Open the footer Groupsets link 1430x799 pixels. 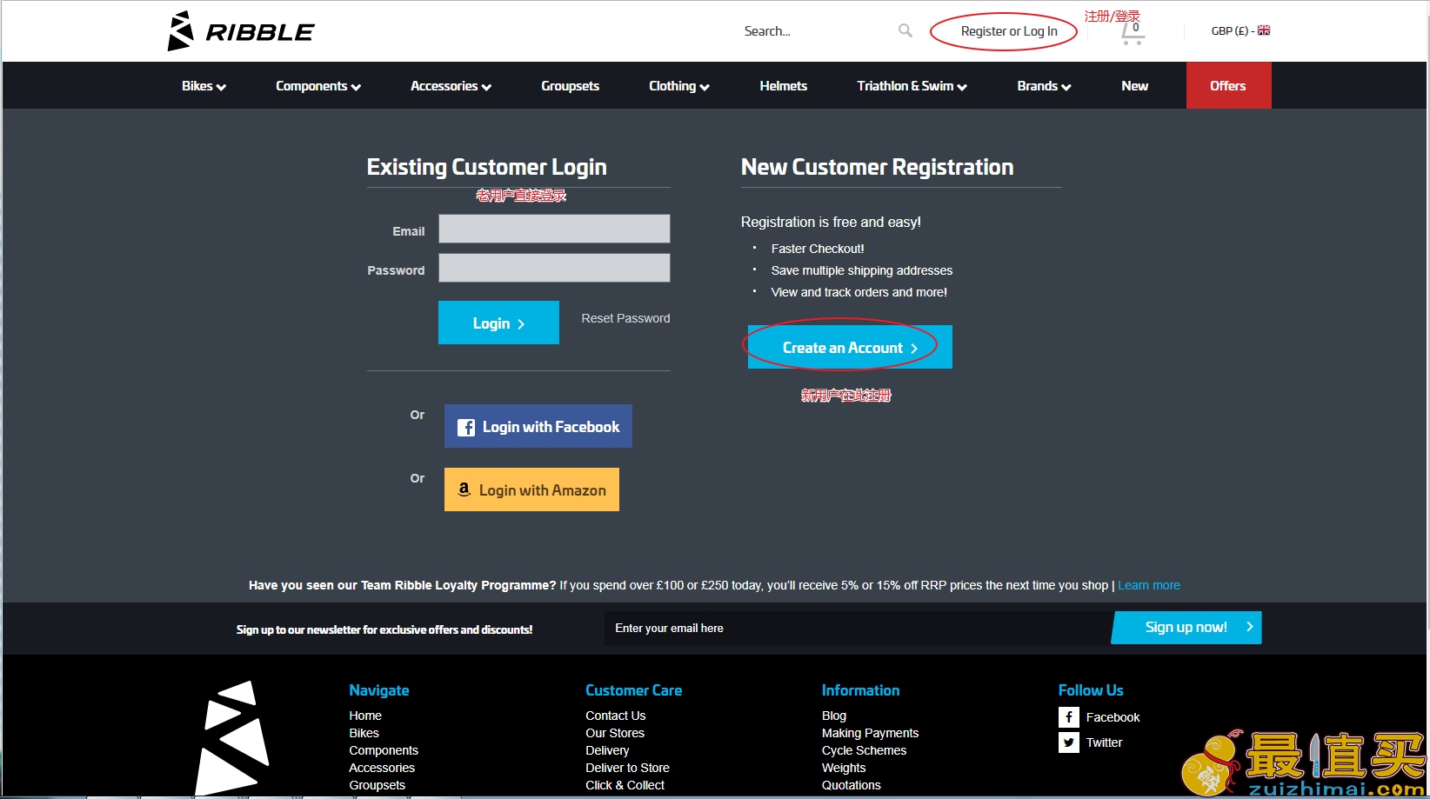[377, 785]
